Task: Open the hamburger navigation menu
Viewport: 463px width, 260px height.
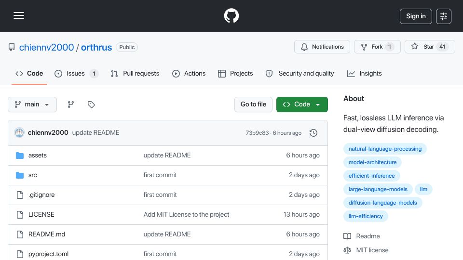Action: [x=19, y=15]
